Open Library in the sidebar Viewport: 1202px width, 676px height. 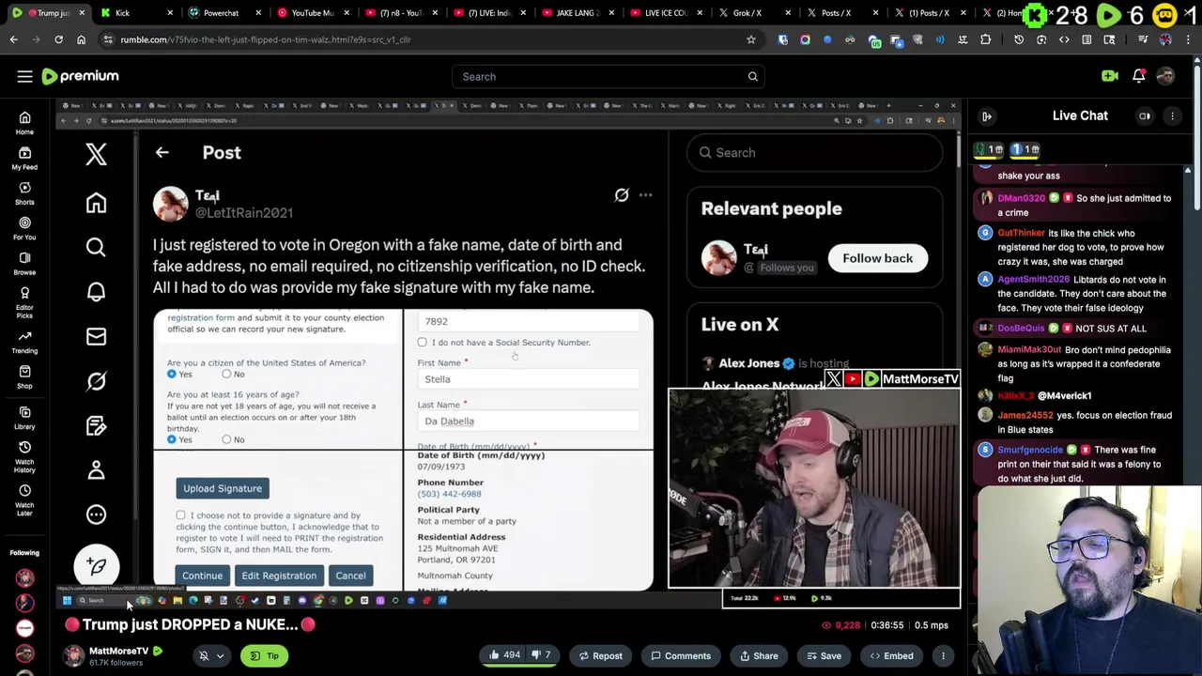24,418
